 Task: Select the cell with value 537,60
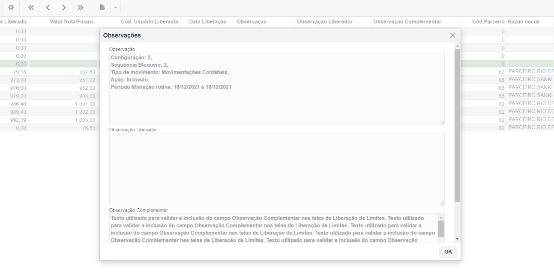click(63, 71)
